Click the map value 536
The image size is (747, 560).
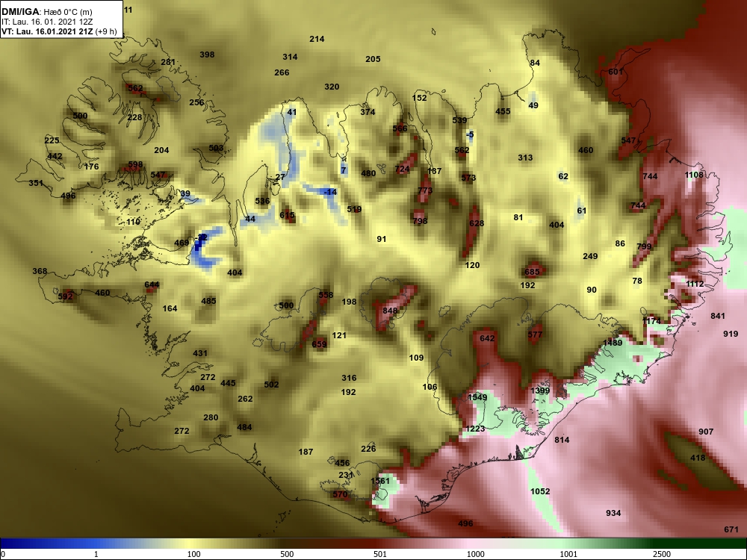[262, 201]
